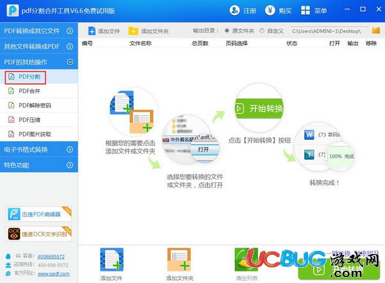Expand 特色功能 section arrow

point(70,165)
